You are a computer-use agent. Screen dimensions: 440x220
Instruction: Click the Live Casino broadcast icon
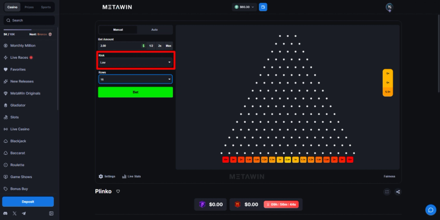5,129
